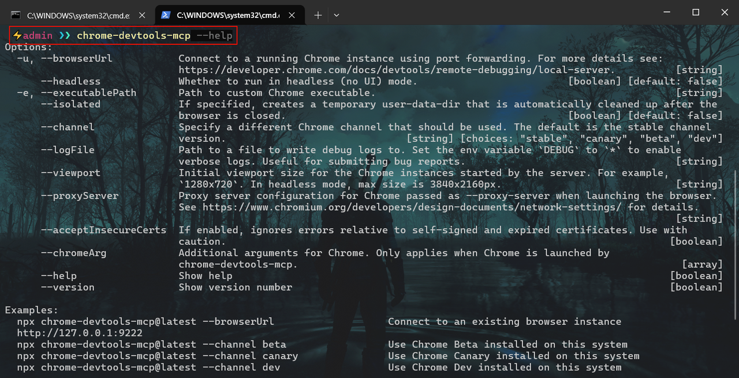Click "Use Chrome Canary installed on this system"
739x378 pixels.
point(514,356)
